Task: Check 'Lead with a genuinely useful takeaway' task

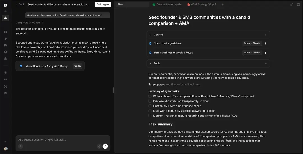Action: tap(150, 111)
